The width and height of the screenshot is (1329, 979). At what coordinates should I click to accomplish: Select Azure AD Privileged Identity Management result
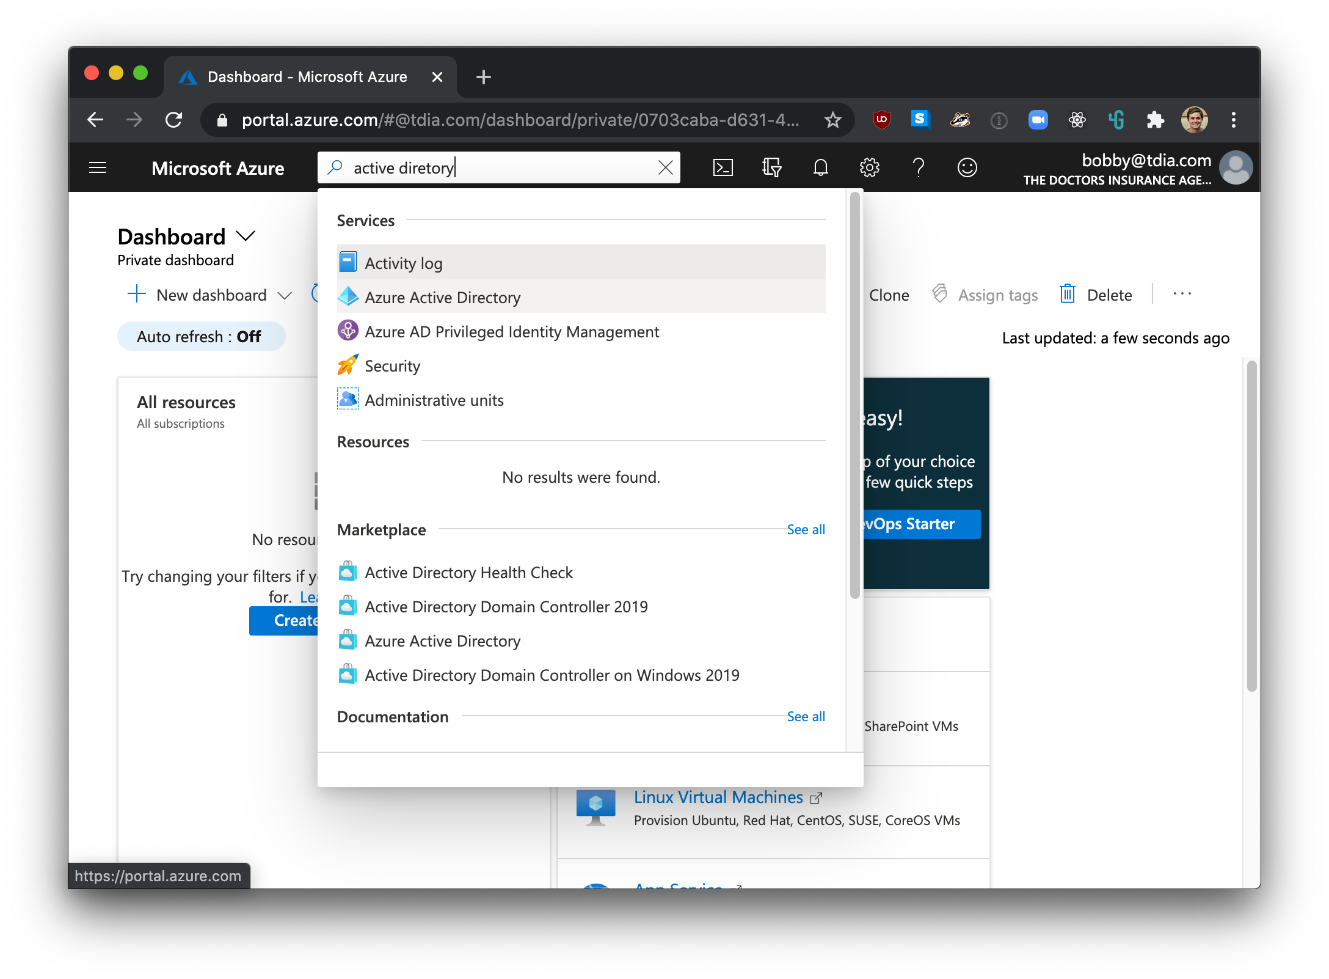[x=512, y=331]
